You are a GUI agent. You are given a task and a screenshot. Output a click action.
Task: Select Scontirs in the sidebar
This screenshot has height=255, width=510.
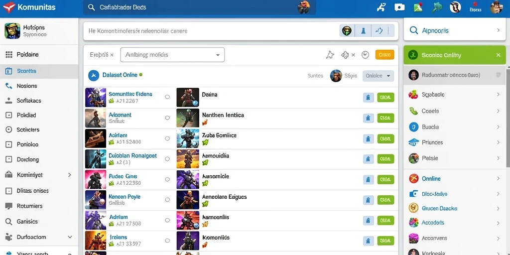coord(39,71)
